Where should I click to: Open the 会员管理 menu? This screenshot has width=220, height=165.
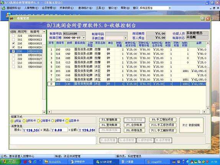tap(49, 8)
